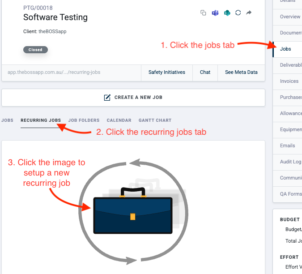Open the Chat button
The height and width of the screenshot is (274, 302).
205,73
